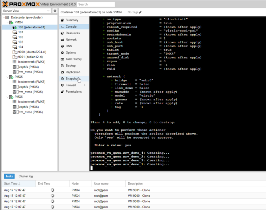Click the localnetwork (PMX4) grid icon
Viewport: 266px width, 210px height.
[14, 62]
